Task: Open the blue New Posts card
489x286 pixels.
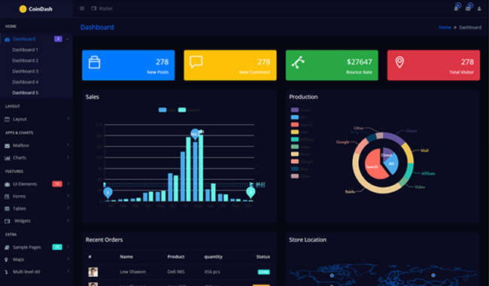Action: pos(128,65)
